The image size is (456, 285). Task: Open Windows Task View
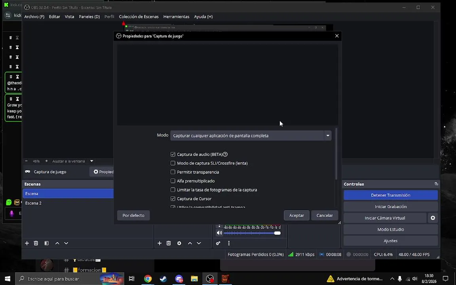coord(131,279)
